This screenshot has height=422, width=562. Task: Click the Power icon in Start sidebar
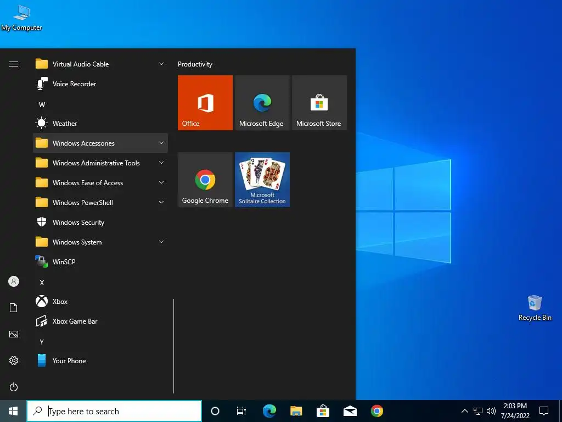(x=14, y=387)
